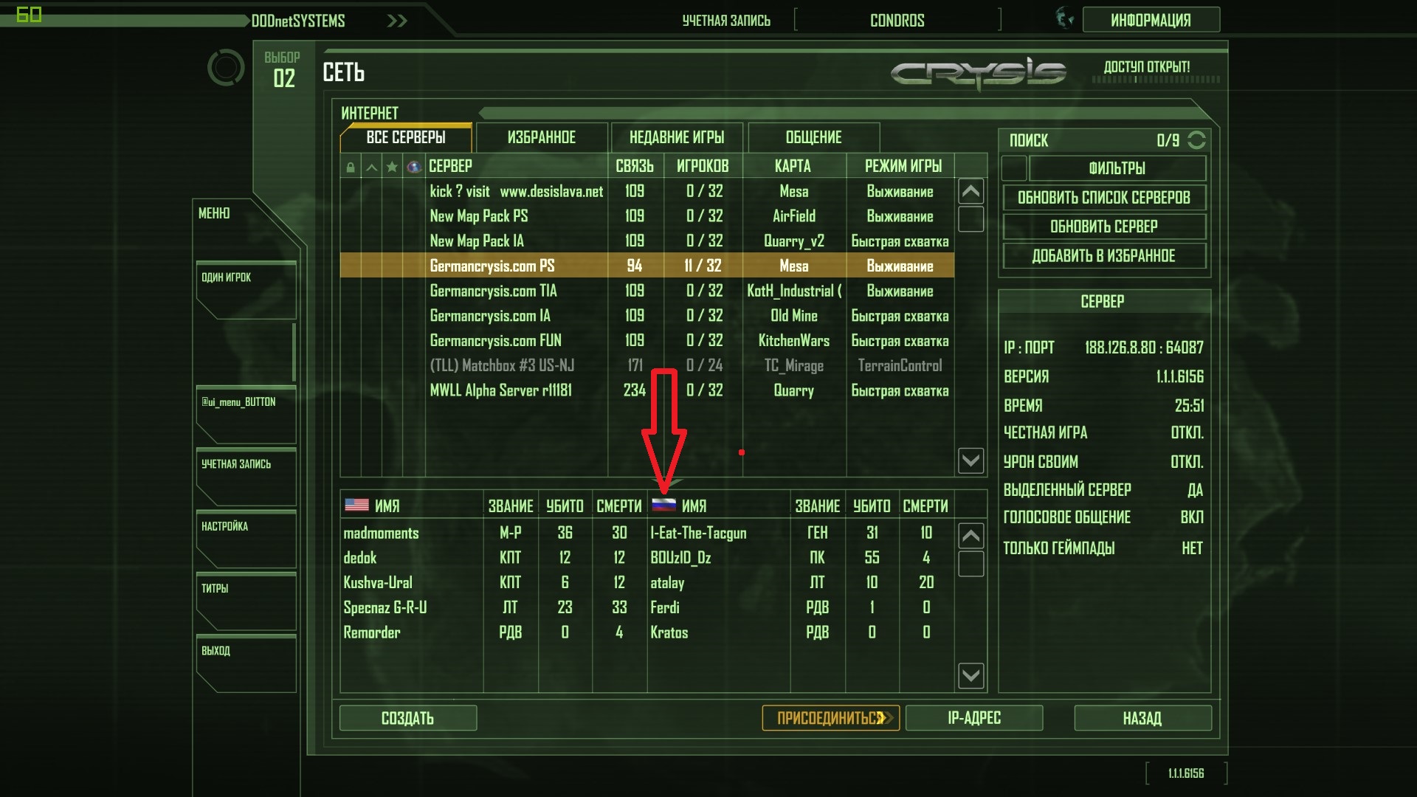Toggle the checkbox left of ФИЛЬТРЫ
Screen dimensions: 1417x797
[x=1014, y=168]
